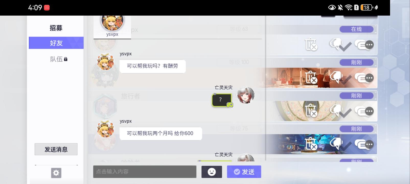Send the message with 发送 button
The width and height of the screenshot is (410, 184).
point(244,172)
